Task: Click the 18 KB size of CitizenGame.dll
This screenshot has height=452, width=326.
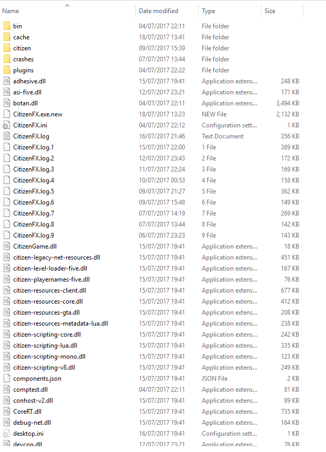Action: (x=291, y=246)
